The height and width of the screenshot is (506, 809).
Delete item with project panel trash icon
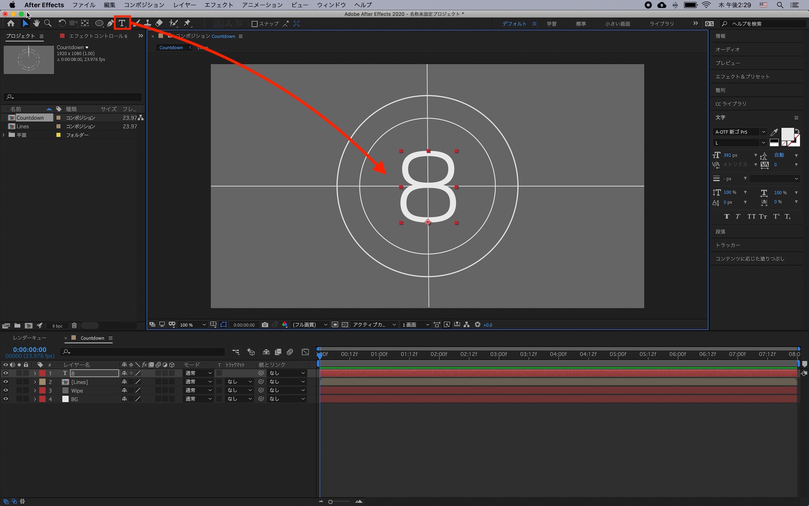point(74,325)
